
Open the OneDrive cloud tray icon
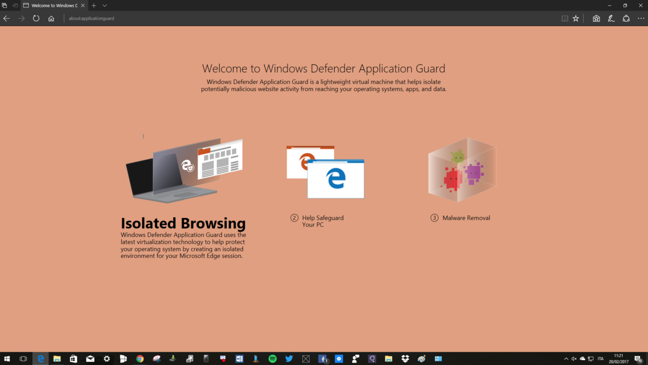tap(583, 359)
